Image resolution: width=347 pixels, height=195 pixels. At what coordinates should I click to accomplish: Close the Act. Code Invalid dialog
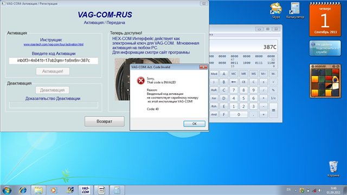click(203, 67)
